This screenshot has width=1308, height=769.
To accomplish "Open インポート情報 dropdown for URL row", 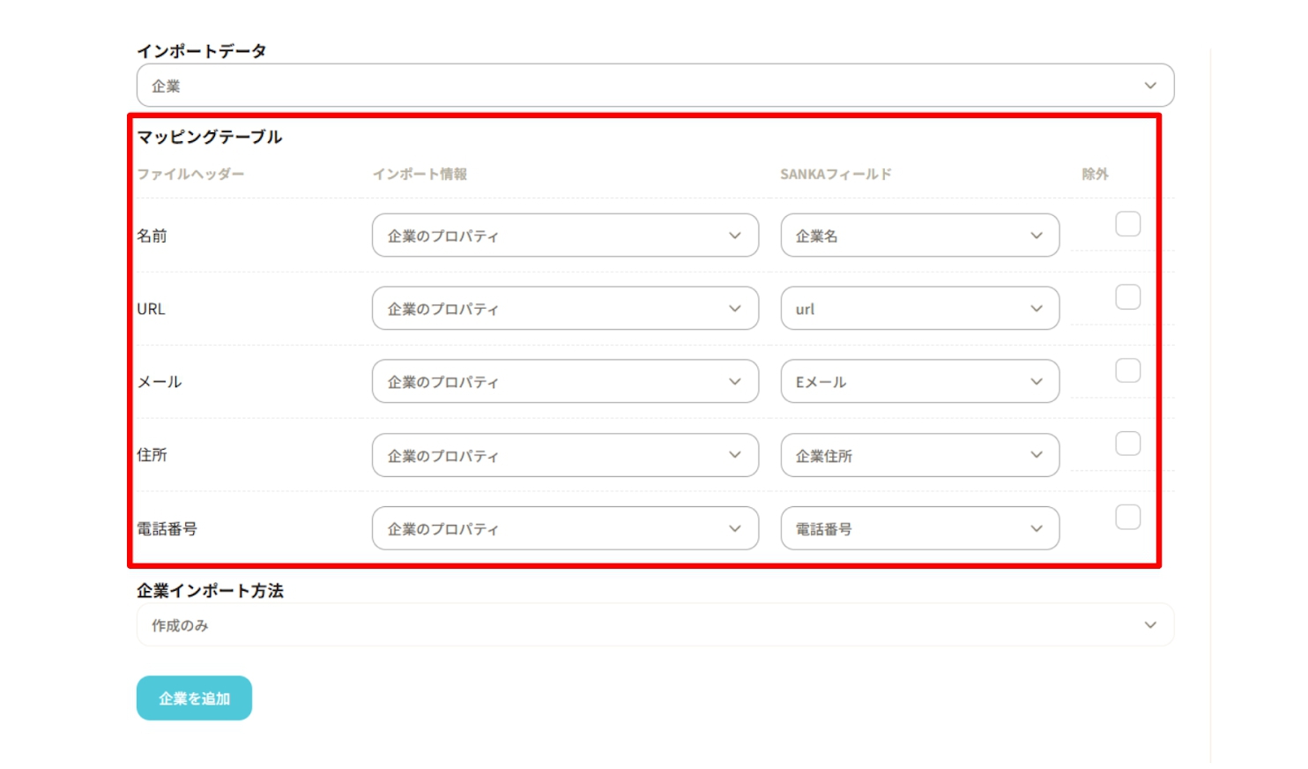I will (564, 309).
